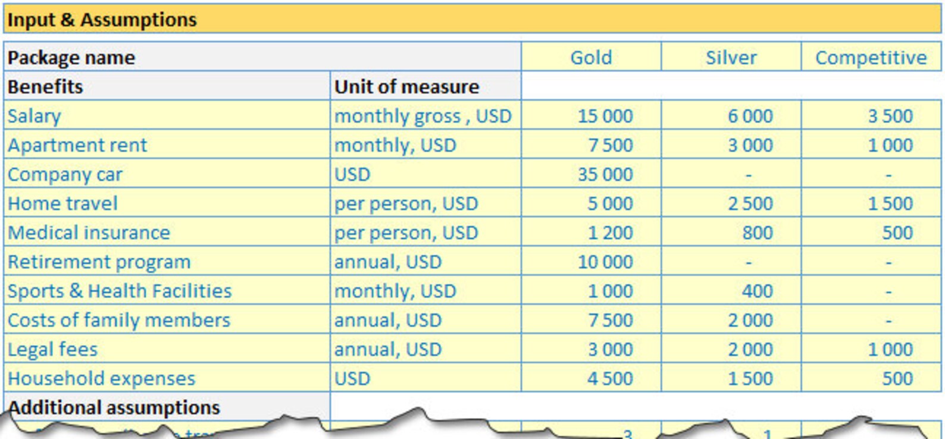Viewport: 945px width, 439px height.
Task: Select the Silver package header cell
Action: point(731,57)
